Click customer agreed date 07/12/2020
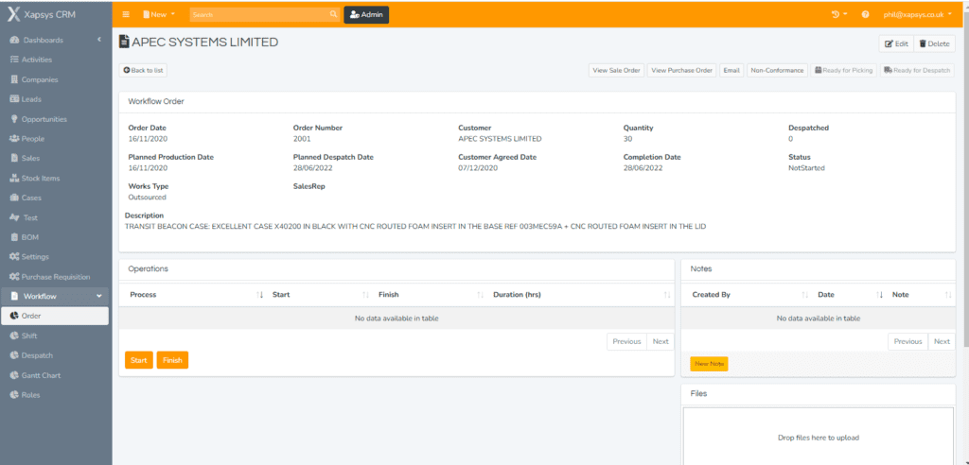The width and height of the screenshot is (969, 465). pyautogui.click(x=478, y=168)
